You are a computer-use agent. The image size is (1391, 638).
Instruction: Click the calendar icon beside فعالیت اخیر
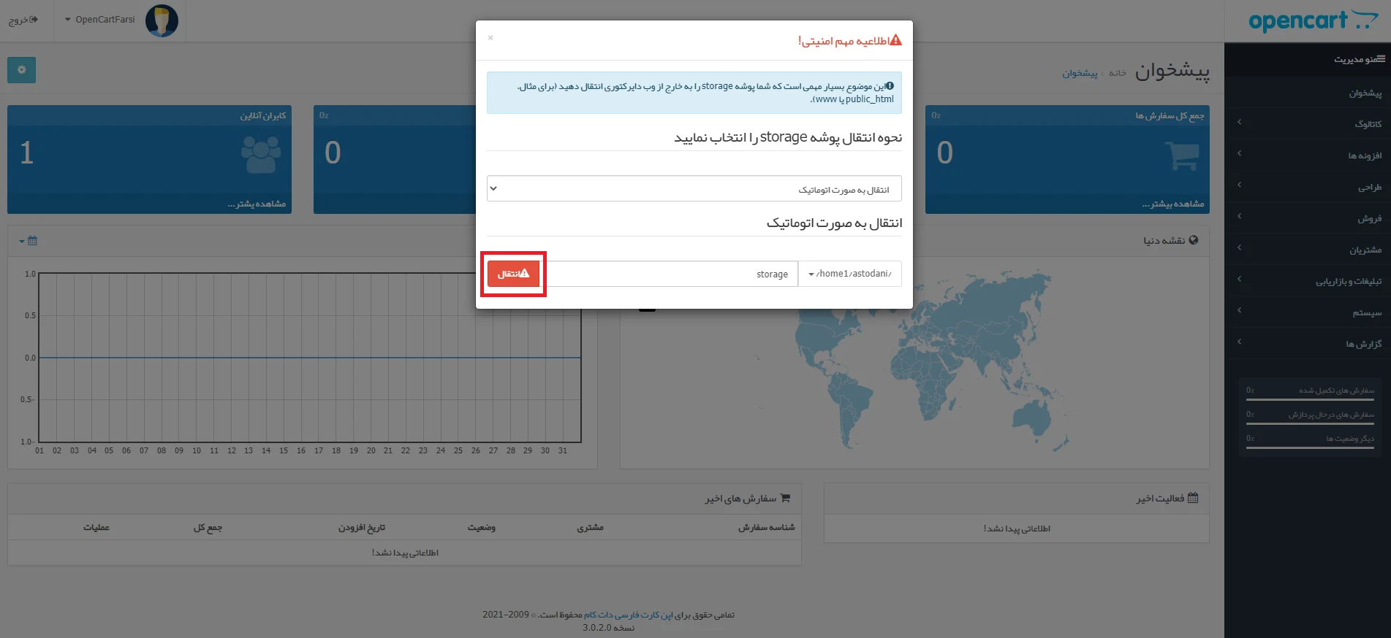click(x=1193, y=498)
